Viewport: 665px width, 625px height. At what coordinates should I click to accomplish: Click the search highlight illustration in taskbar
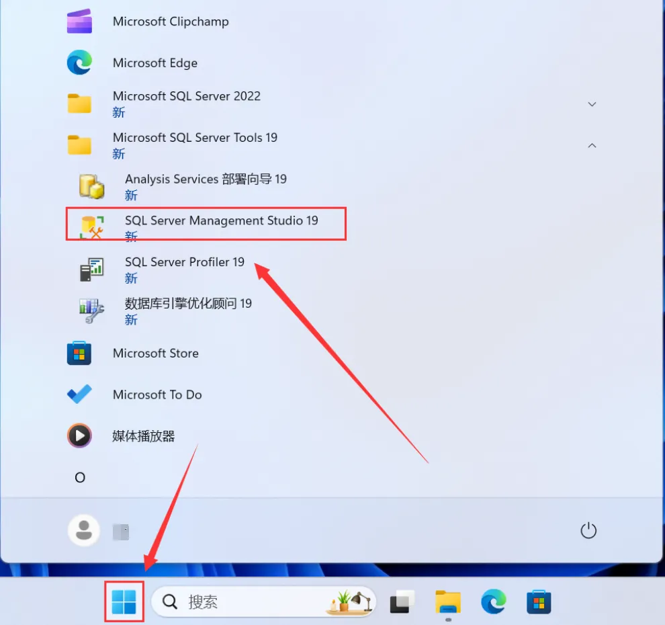(x=350, y=601)
